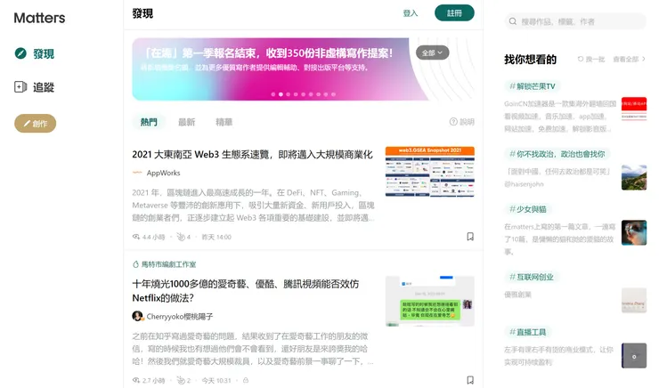The image size is (659, 388).
Task: Click the thumbnail beside #直播工具
Action: point(634,356)
